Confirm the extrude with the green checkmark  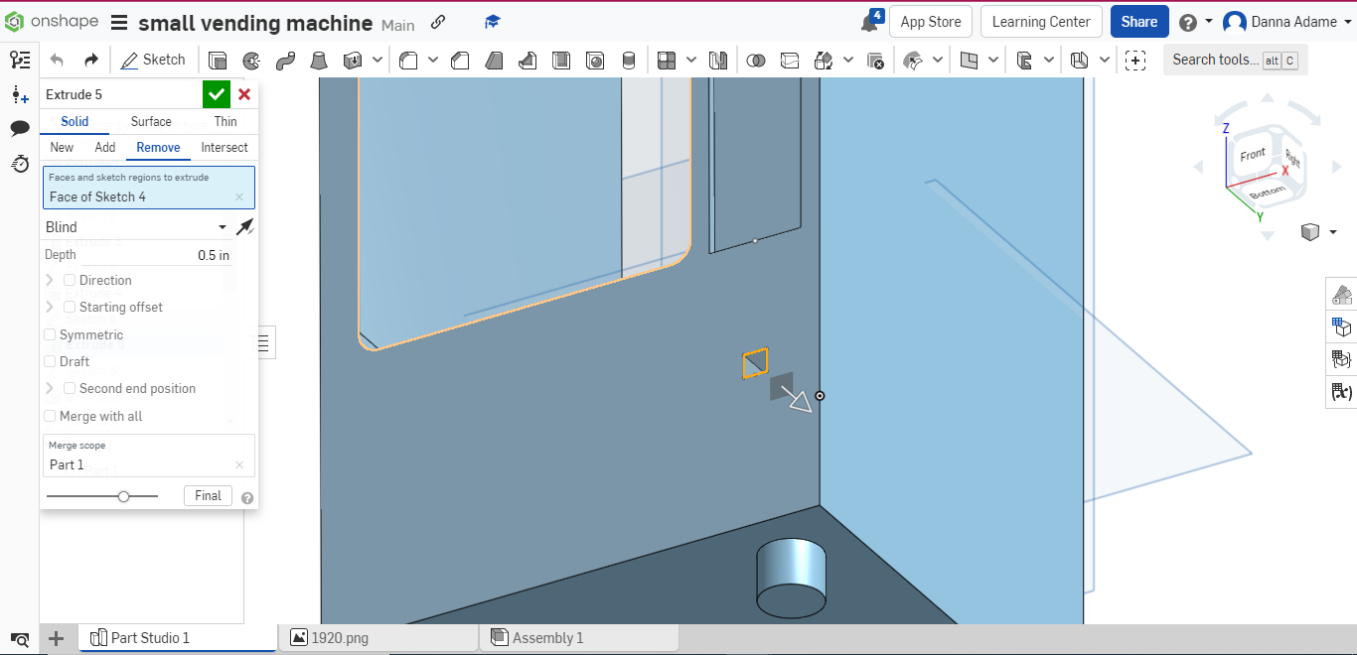pyautogui.click(x=217, y=94)
